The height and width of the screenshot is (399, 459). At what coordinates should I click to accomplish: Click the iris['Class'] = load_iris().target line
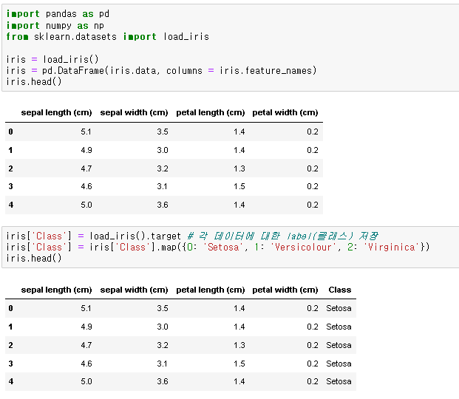[x=94, y=236]
